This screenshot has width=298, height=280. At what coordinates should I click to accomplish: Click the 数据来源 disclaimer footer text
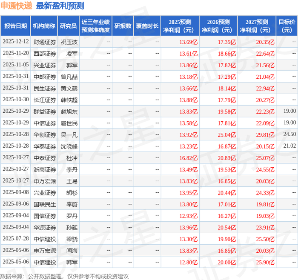(64, 276)
